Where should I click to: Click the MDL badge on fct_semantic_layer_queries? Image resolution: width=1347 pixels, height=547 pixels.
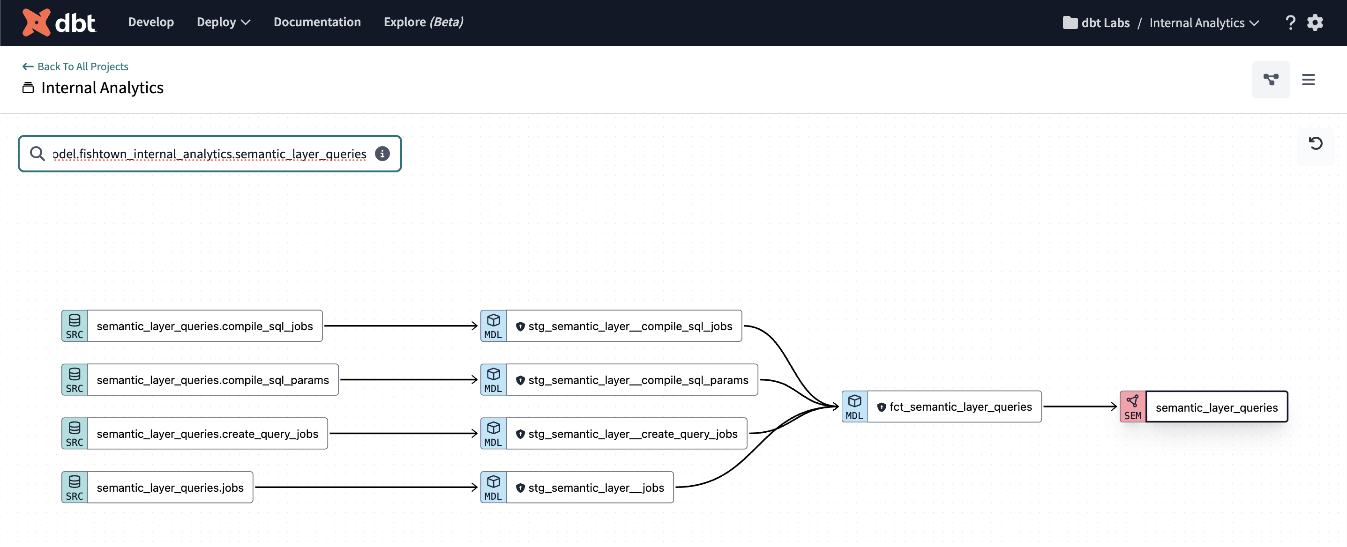click(854, 407)
